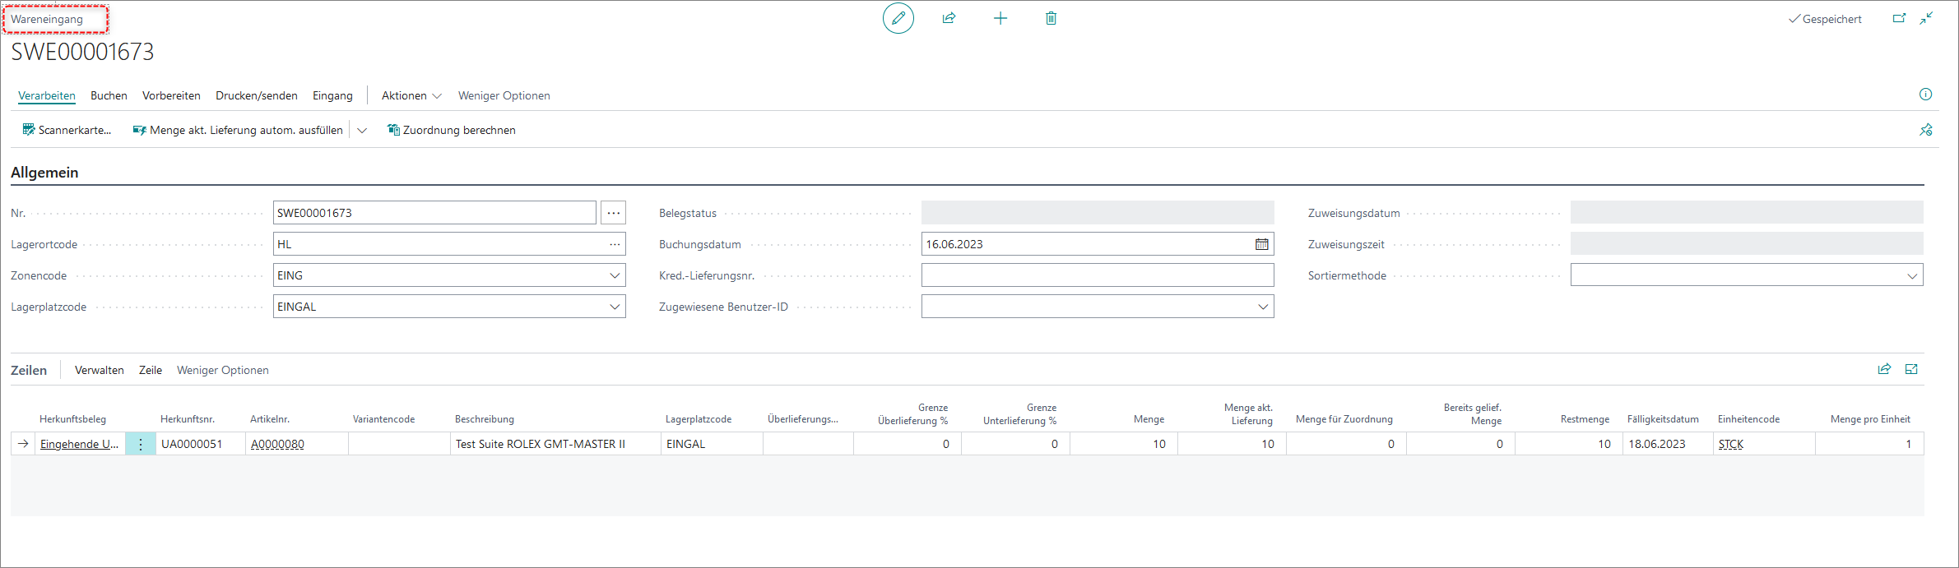Click Menge akt. Lieferung autom. ausfüllen
The image size is (1959, 568).
(238, 130)
